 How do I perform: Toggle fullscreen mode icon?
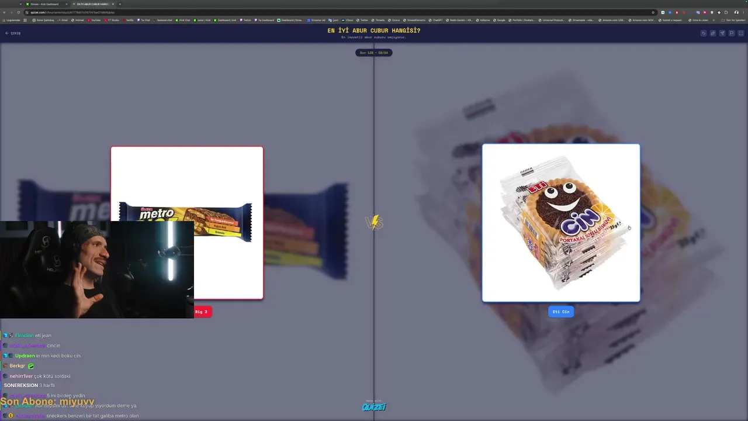coord(741,33)
